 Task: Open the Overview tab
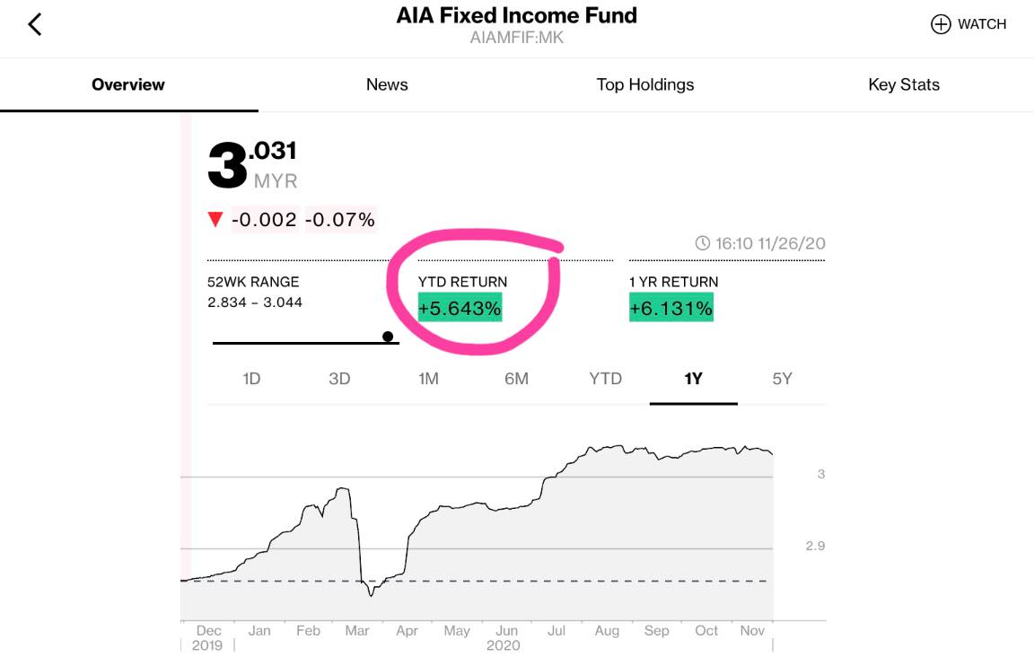pos(128,84)
